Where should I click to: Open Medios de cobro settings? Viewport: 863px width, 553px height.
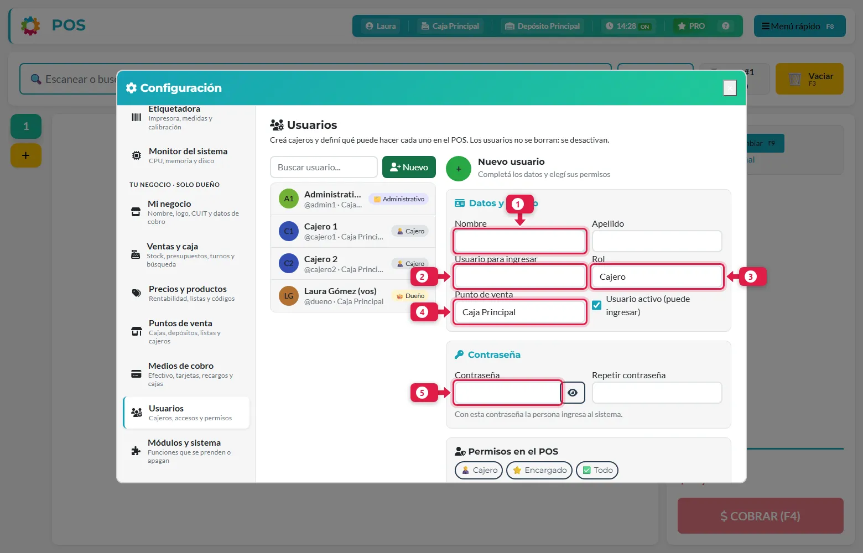pyautogui.click(x=186, y=374)
